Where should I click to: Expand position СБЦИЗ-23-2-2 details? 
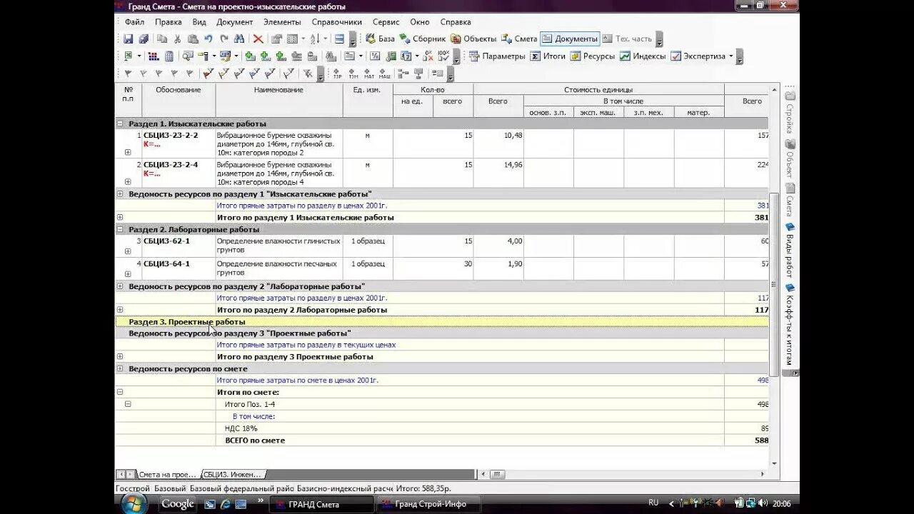128,152
